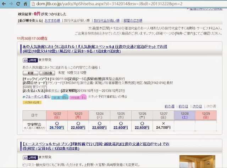
Task: Click the 11月30日17:00現在 timestamp
Action: tap(32, 39)
